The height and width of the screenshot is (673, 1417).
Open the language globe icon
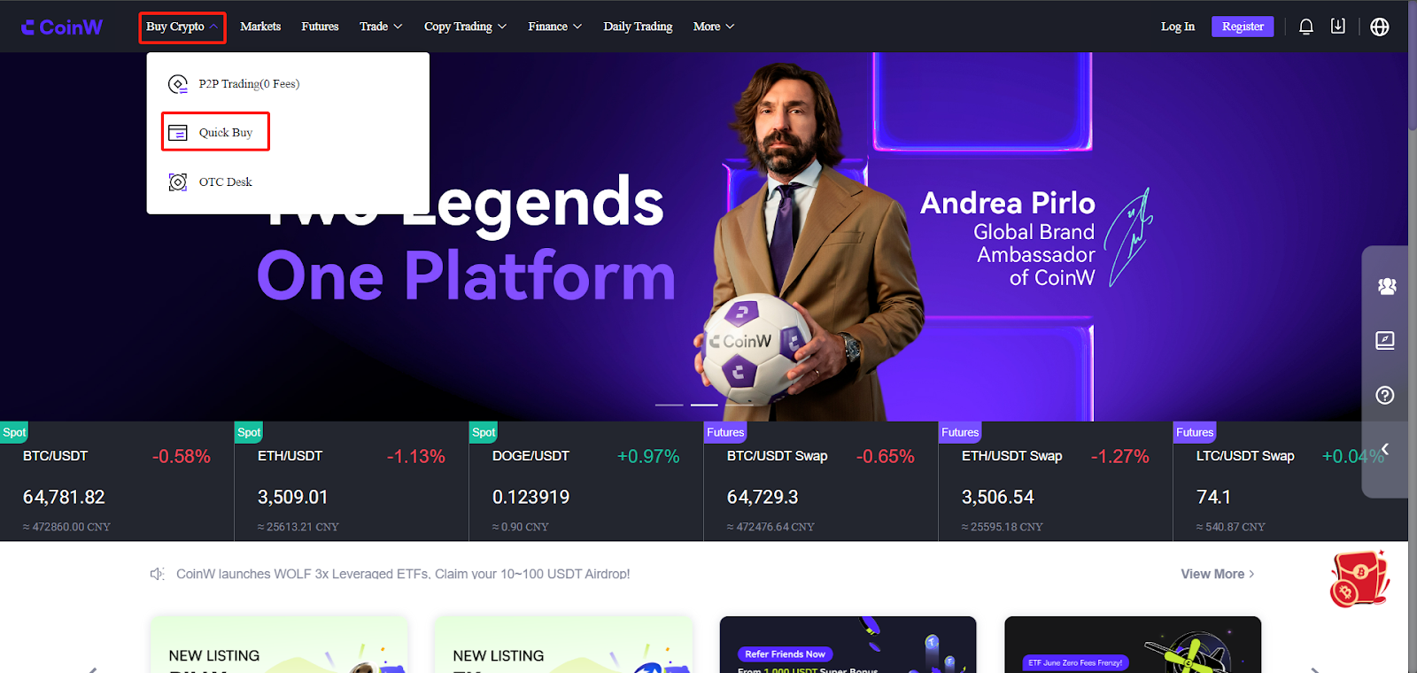pyautogui.click(x=1380, y=27)
